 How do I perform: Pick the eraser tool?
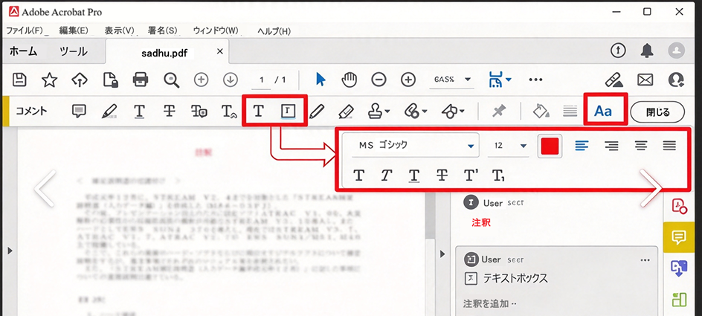click(345, 111)
